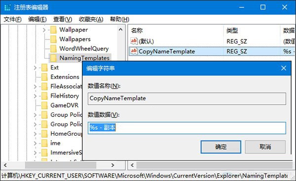Select the Wallpapers folder icon
Image resolution: width=296 pixels, height=181 pixels.
54,39
